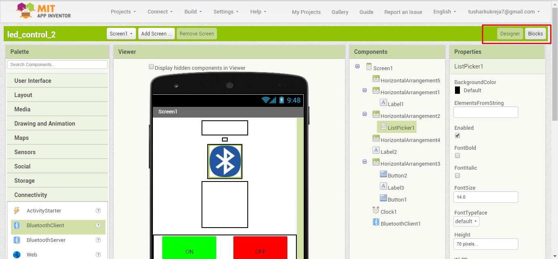Switch to the Blocks editor
This screenshot has height=259, width=558.
point(536,34)
